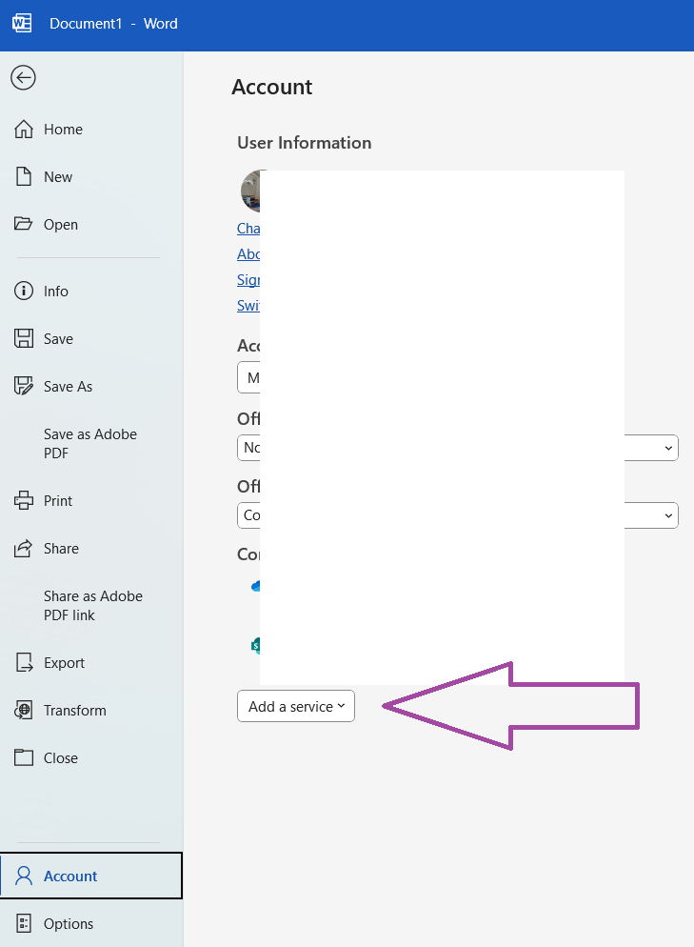
Task: Select the Info page icon
Action: 23,291
